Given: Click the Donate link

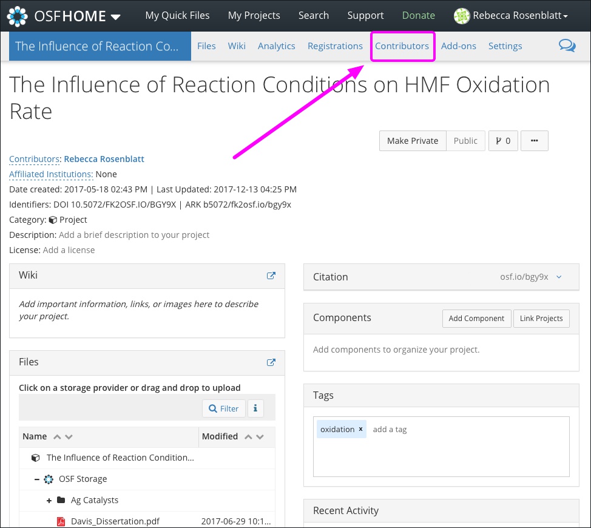Looking at the screenshot, I should pos(419,15).
